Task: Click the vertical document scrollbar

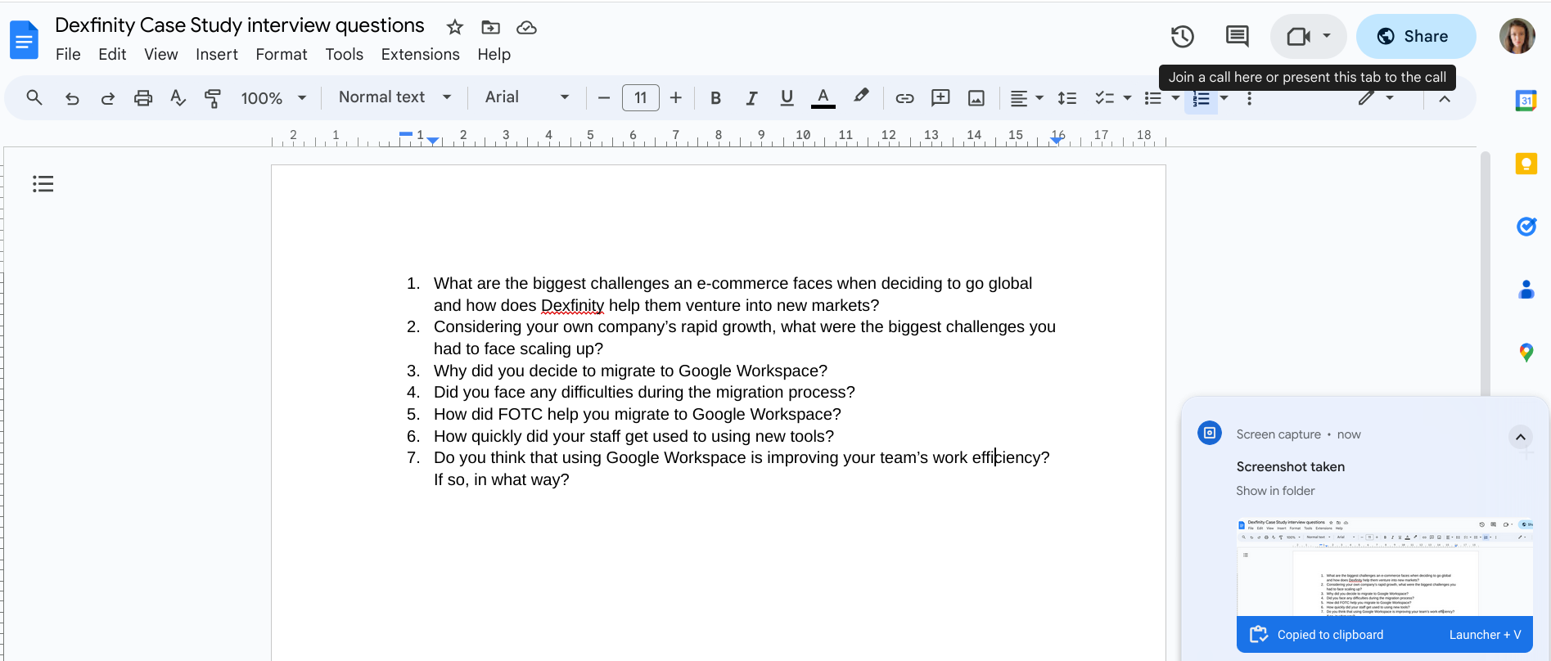Action: [x=1485, y=274]
